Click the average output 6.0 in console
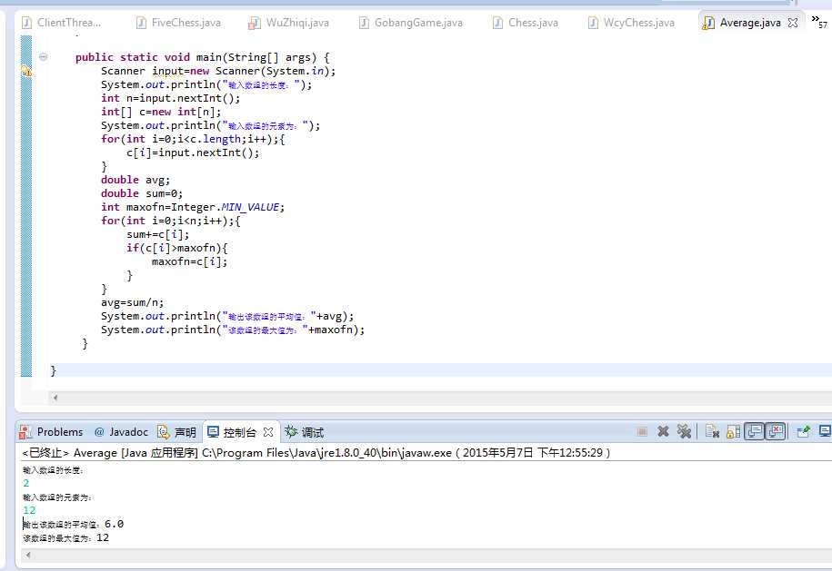 tap(114, 524)
